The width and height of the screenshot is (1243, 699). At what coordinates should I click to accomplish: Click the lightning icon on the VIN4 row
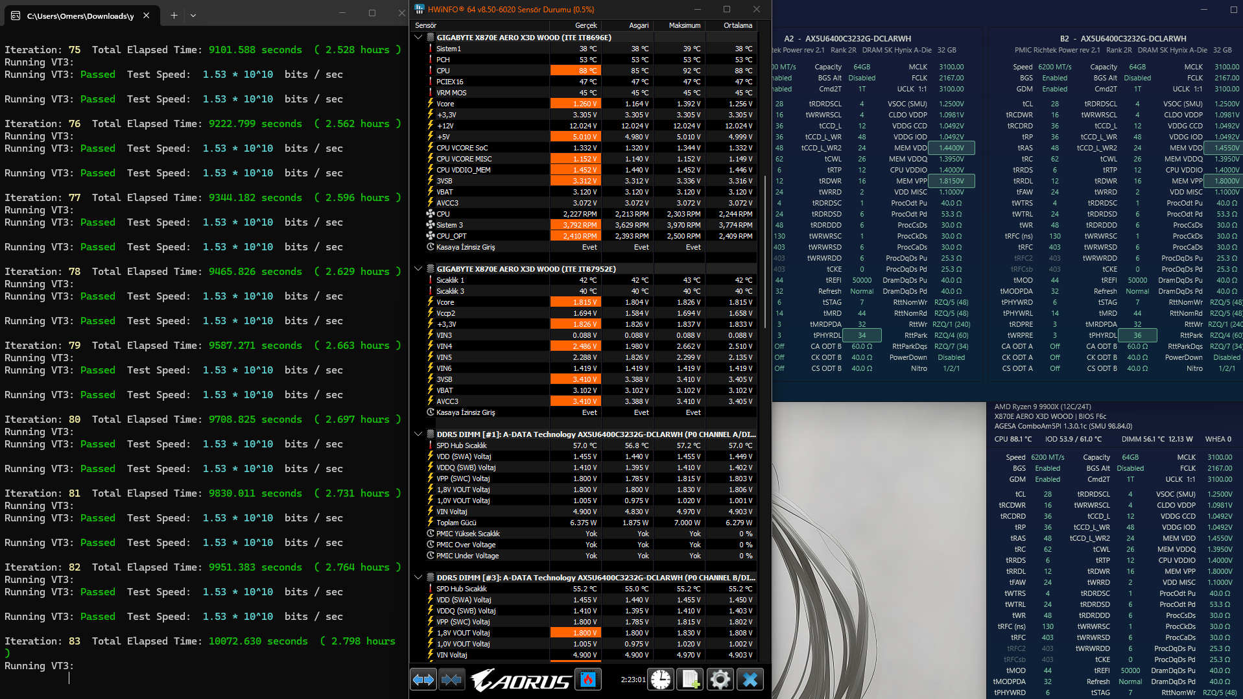(430, 346)
